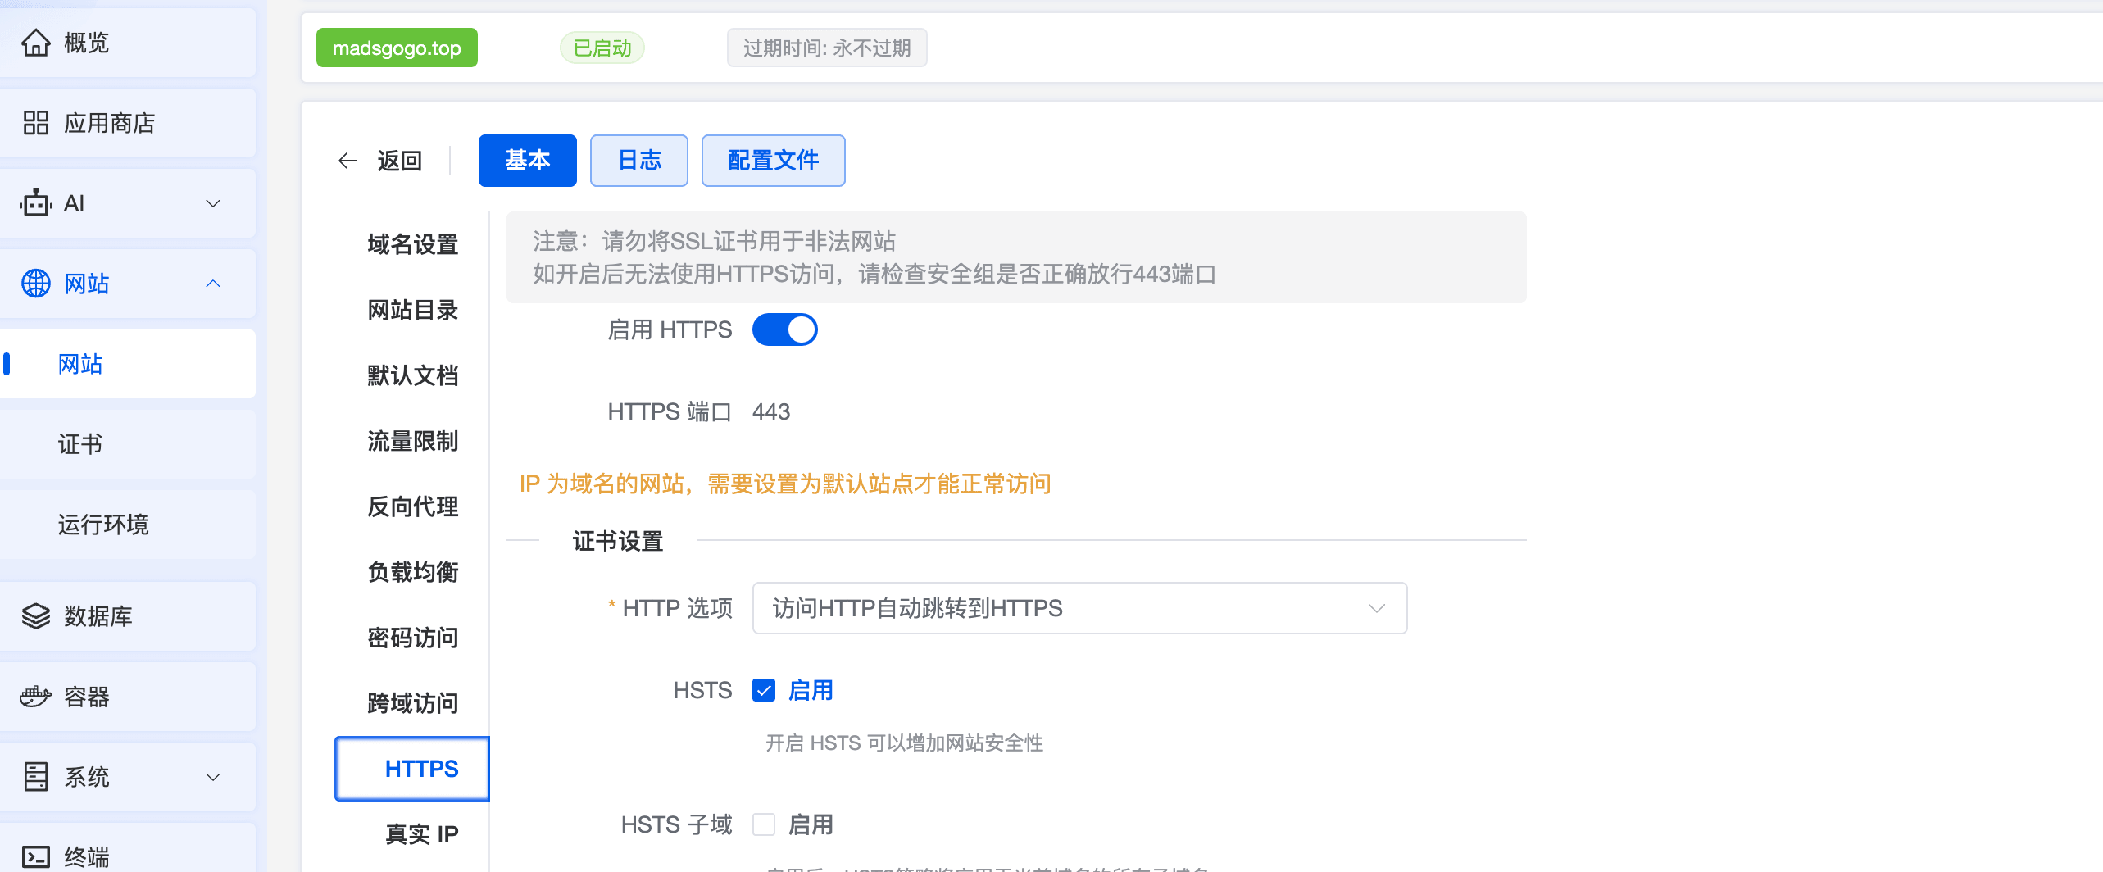Open the HTTP 选项 dropdown

[1079, 608]
